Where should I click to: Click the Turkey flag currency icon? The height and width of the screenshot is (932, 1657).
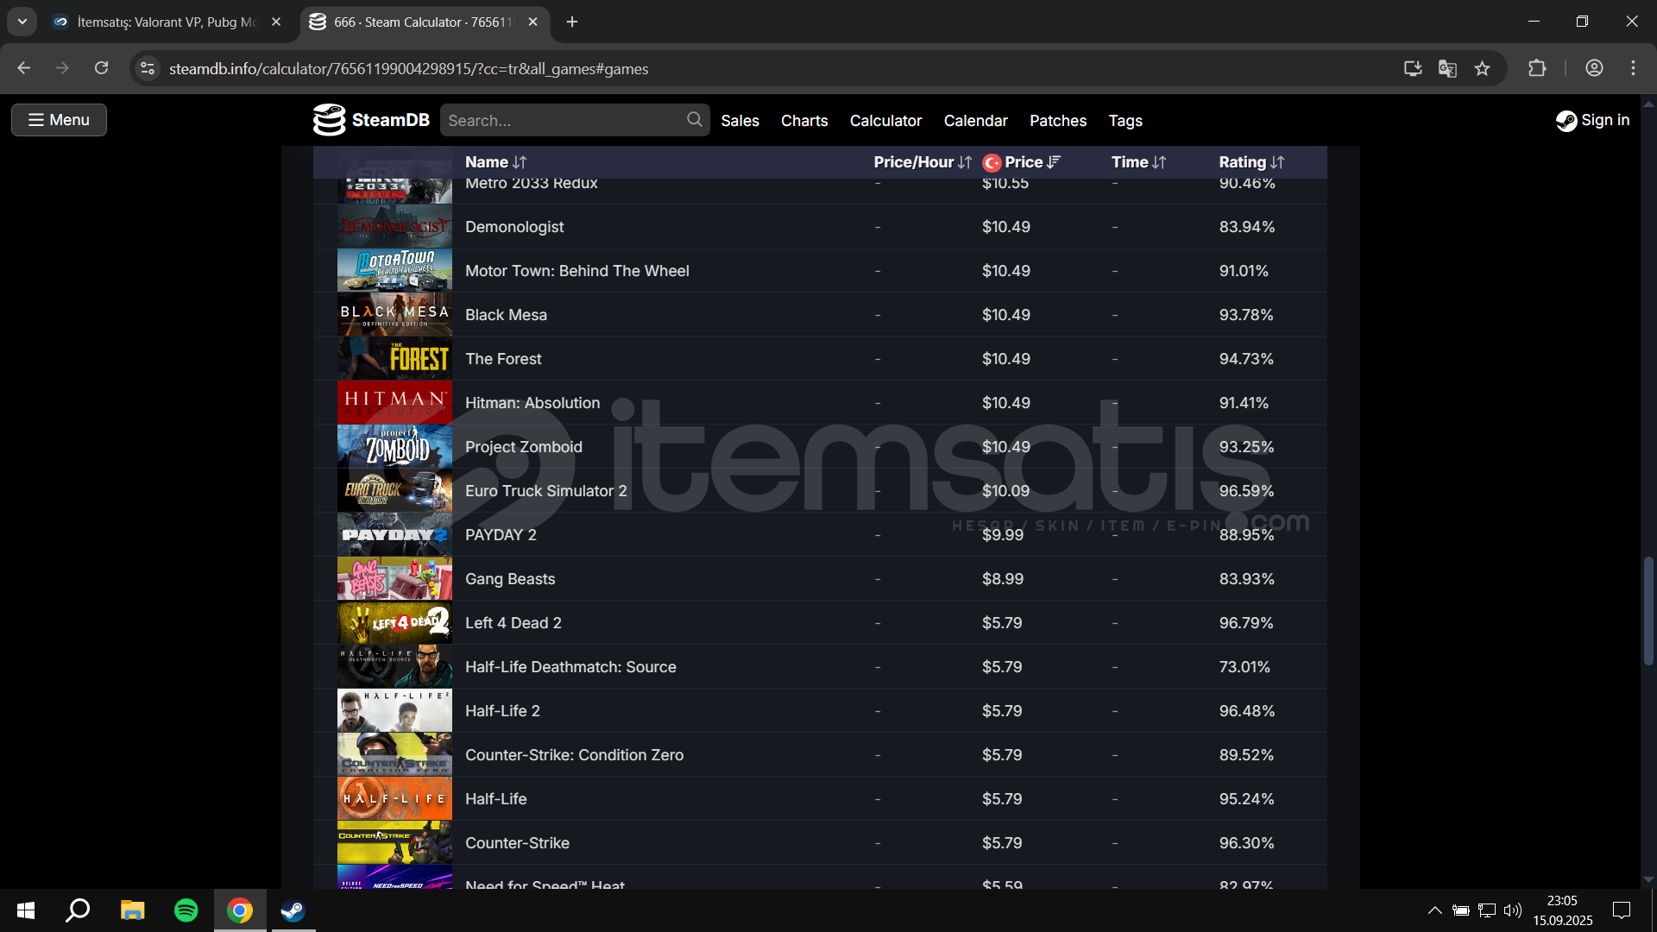pos(992,162)
